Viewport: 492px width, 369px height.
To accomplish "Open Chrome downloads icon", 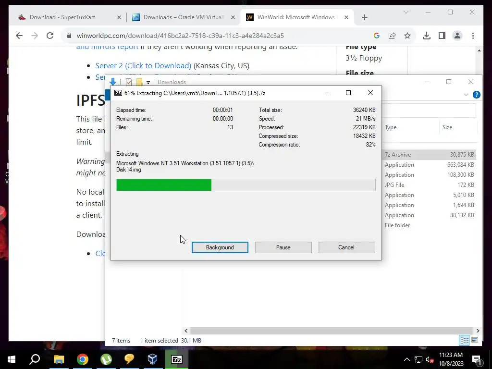I will (x=427, y=36).
